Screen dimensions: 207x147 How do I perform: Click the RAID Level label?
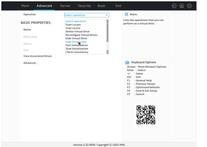30,37
